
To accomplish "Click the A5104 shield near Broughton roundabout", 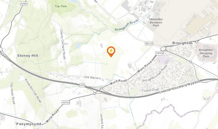I will (160, 53).
